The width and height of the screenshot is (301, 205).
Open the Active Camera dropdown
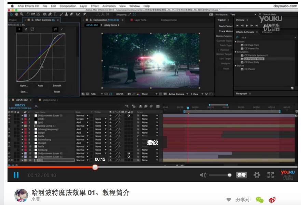click(178, 94)
